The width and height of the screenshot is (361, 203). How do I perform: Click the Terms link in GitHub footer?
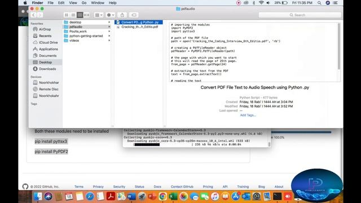click(x=79, y=187)
